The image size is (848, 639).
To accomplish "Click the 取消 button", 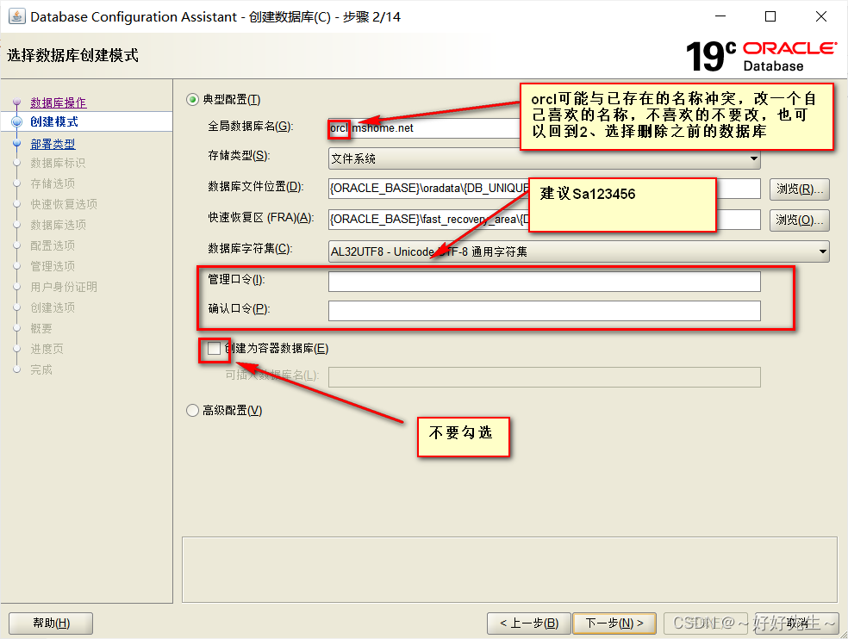I will 794,623.
